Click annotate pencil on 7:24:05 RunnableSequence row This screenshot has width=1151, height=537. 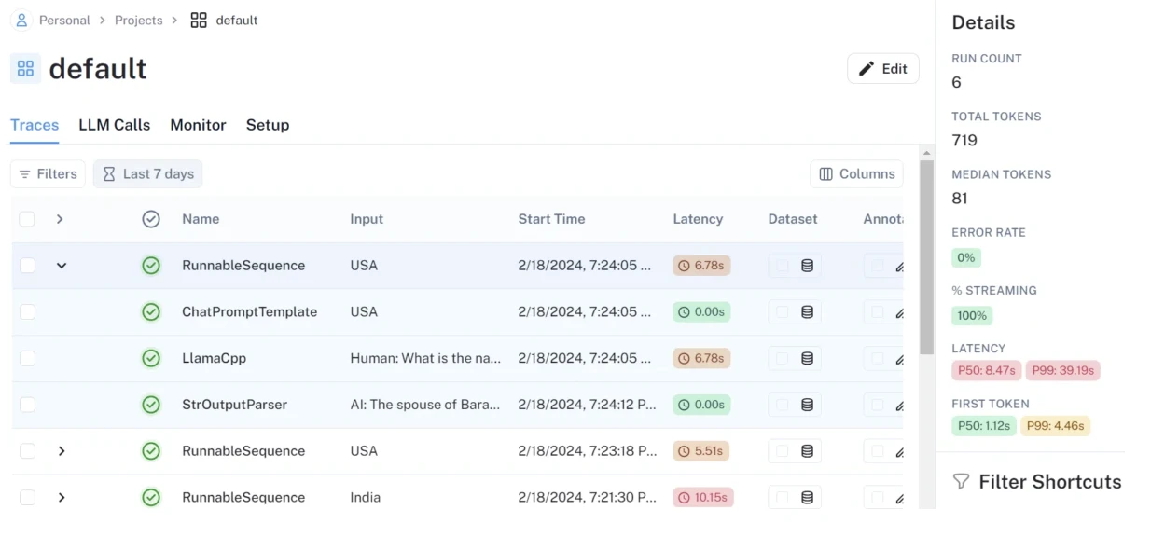899,267
